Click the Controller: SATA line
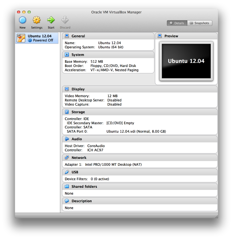233x239 pixels. (78, 127)
